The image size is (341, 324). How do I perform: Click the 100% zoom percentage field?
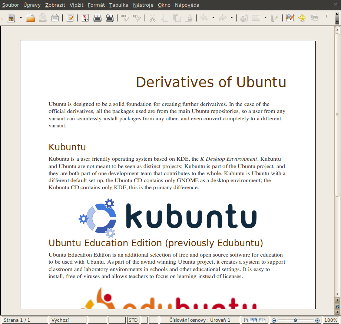tap(331, 320)
